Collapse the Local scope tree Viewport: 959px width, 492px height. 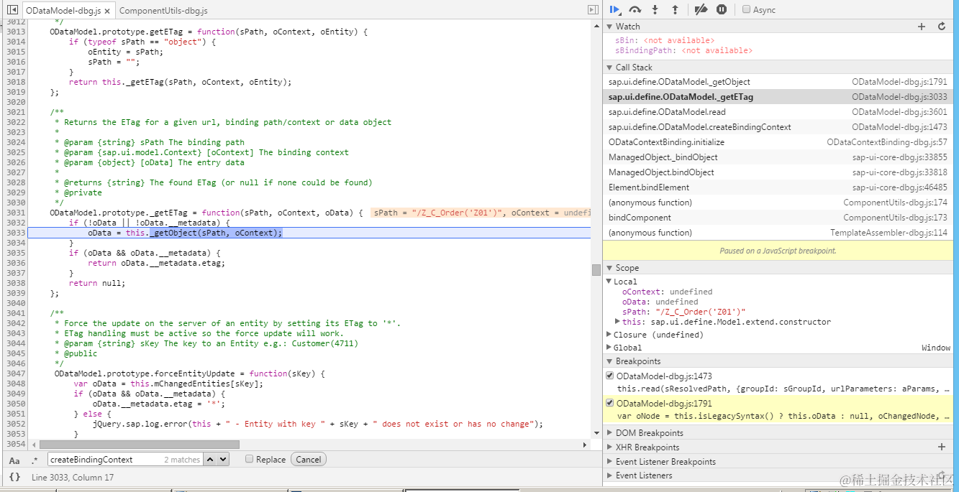pos(609,282)
